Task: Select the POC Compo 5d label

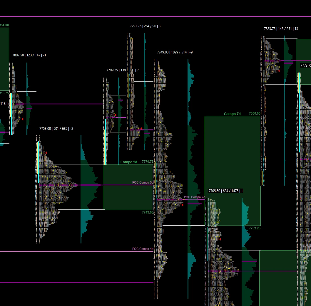Action: tap(143, 183)
